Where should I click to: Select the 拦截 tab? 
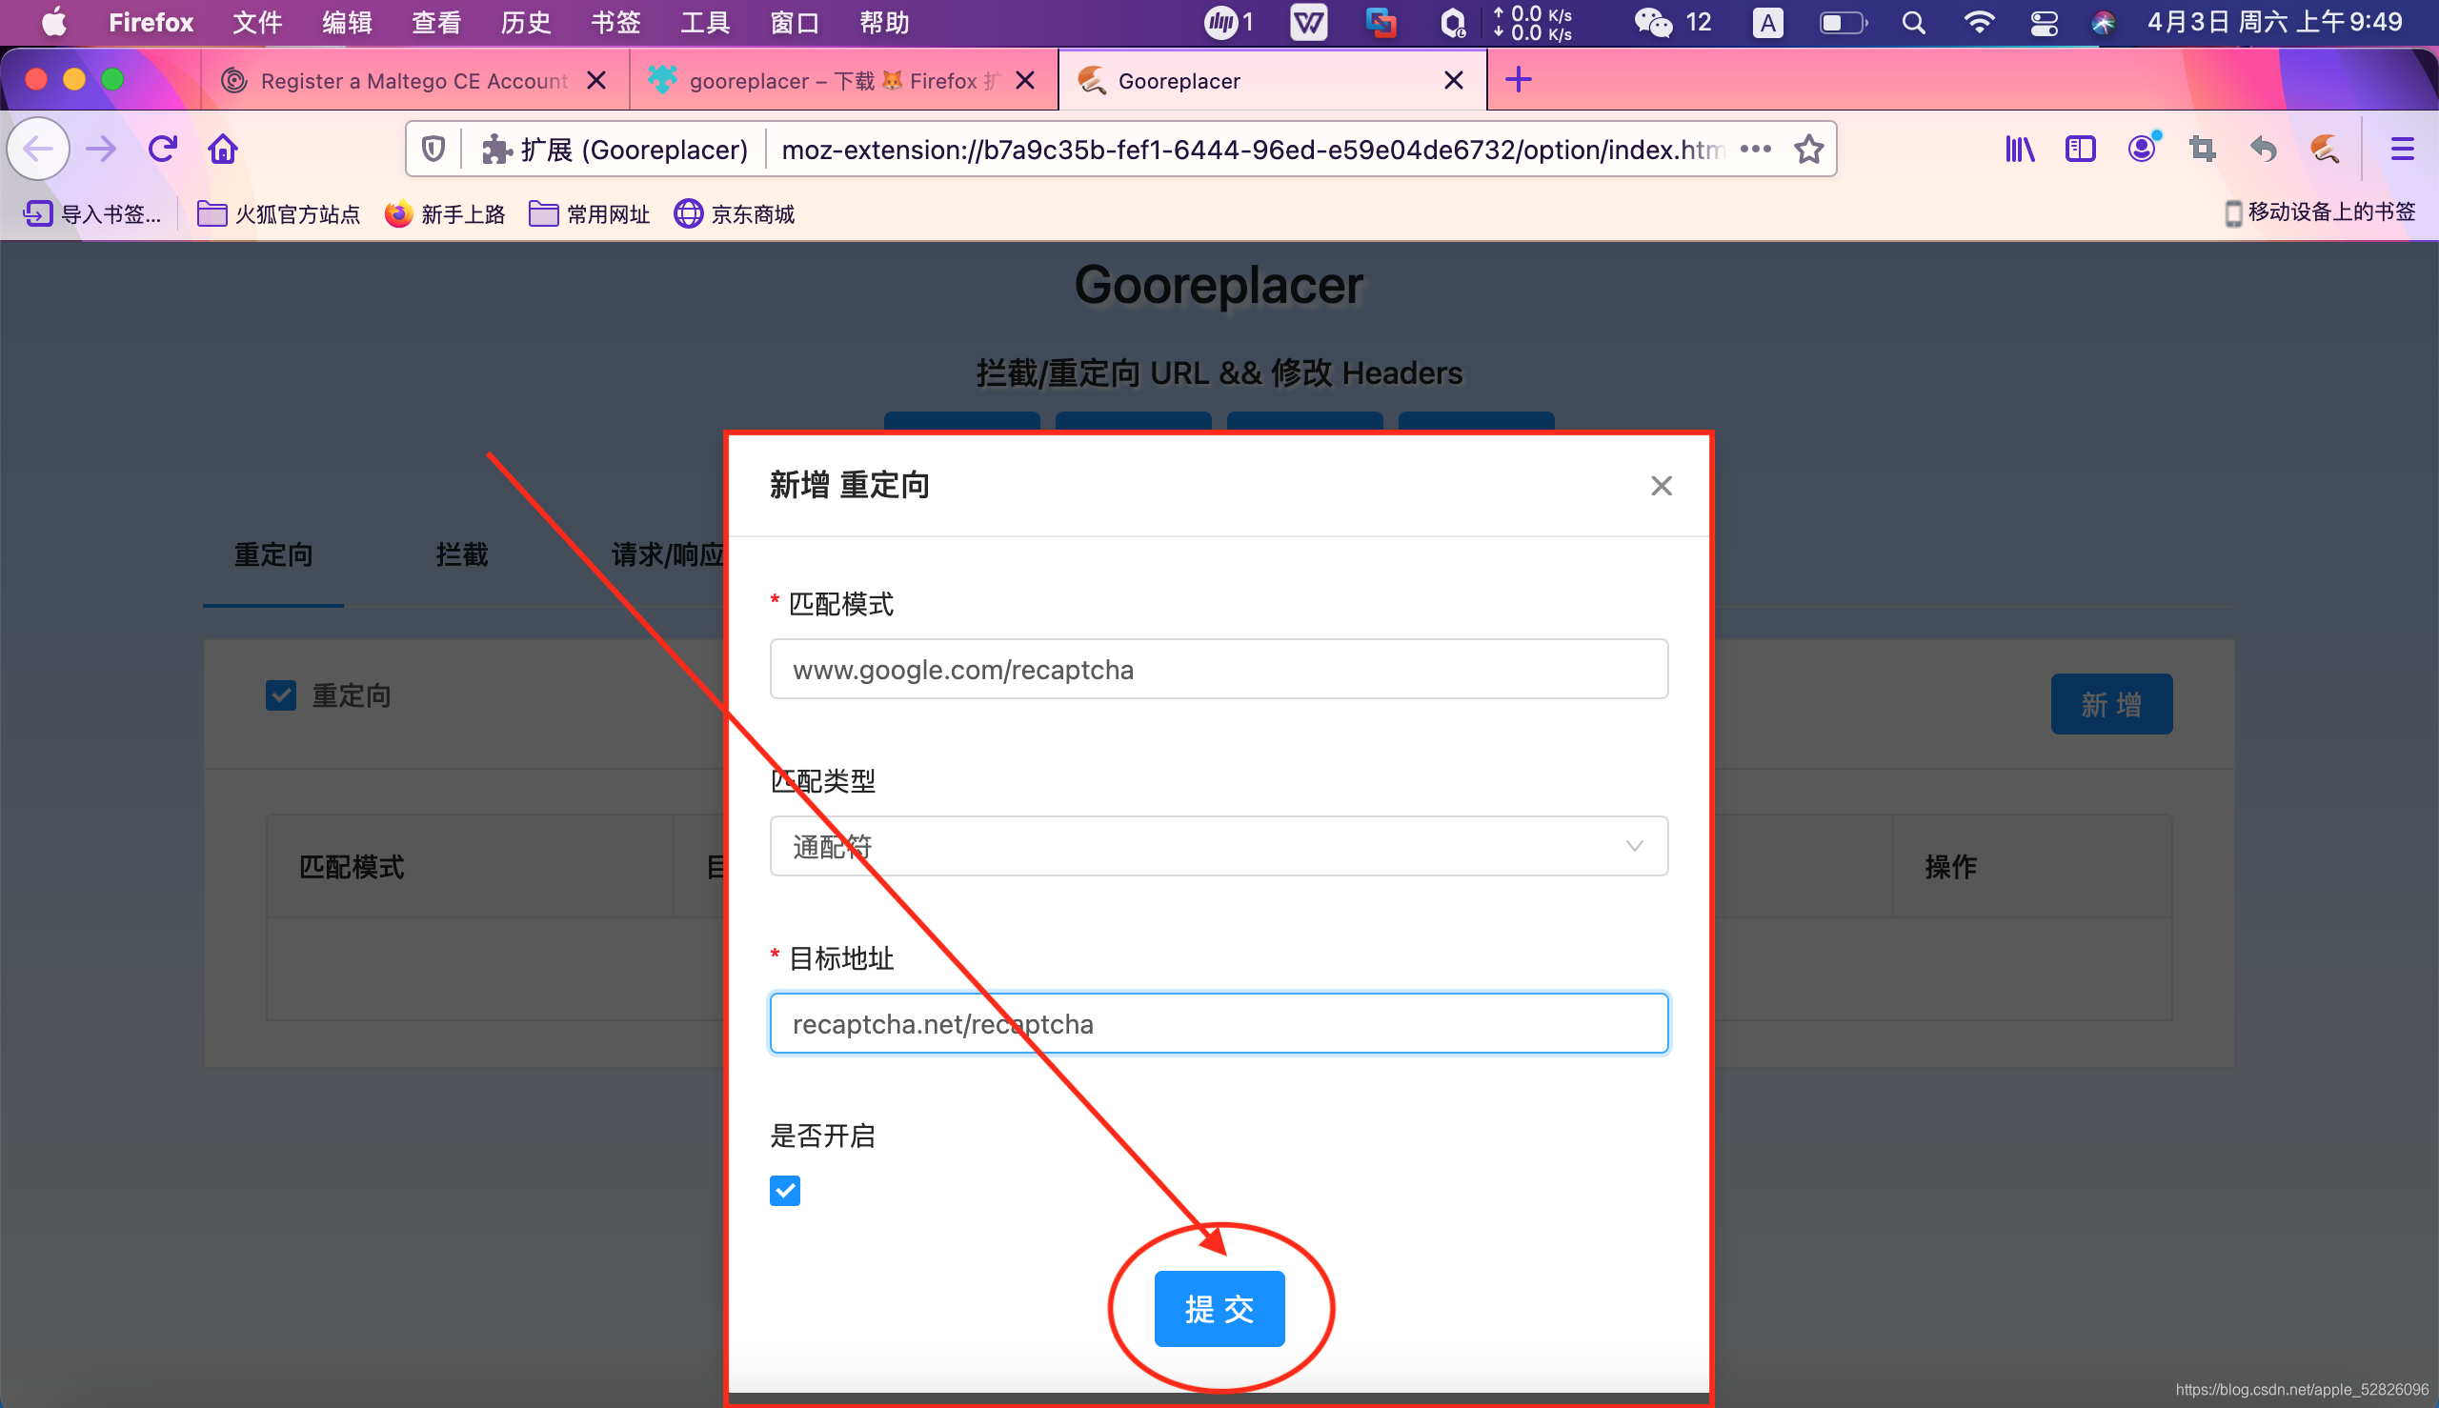click(x=462, y=555)
